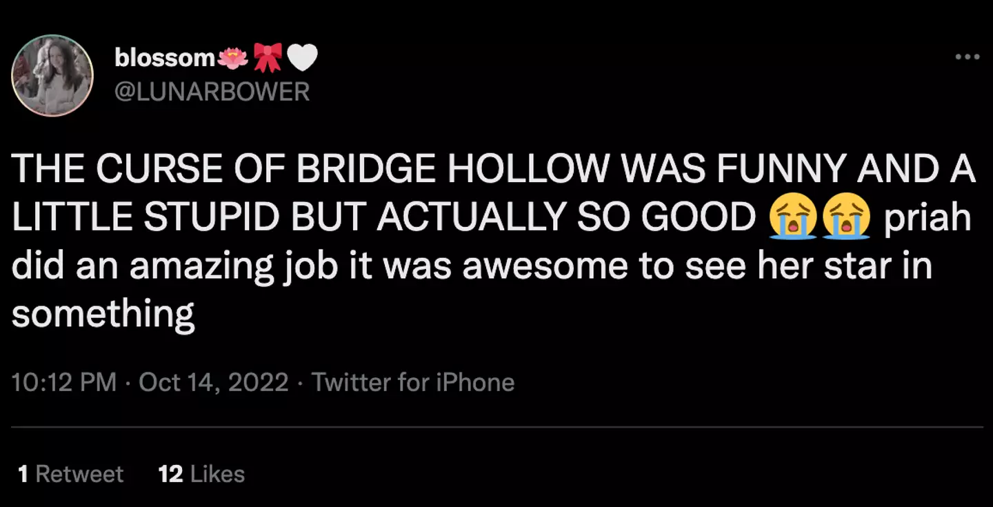The image size is (993, 507).
Task: Open the tweet options via the three-dot icon
Action: [967, 57]
